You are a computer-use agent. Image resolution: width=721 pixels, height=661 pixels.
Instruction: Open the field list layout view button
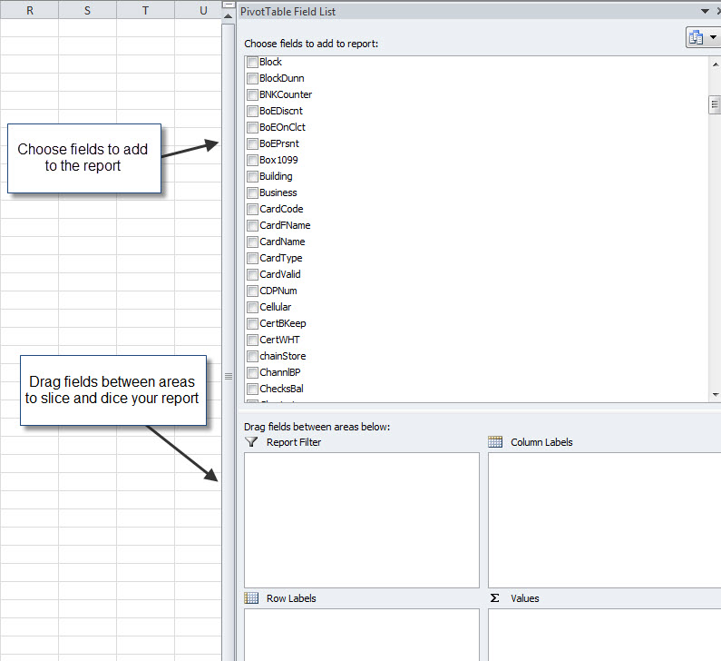click(x=697, y=37)
